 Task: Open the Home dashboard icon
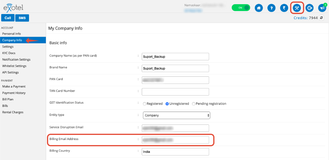(259, 8)
